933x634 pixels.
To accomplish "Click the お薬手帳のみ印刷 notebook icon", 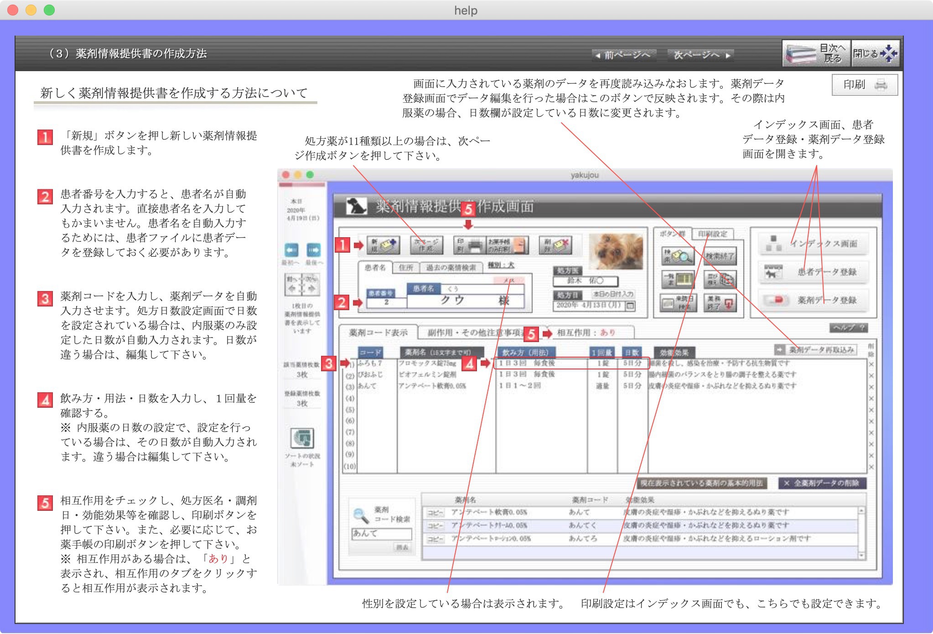I will pyautogui.click(x=508, y=245).
